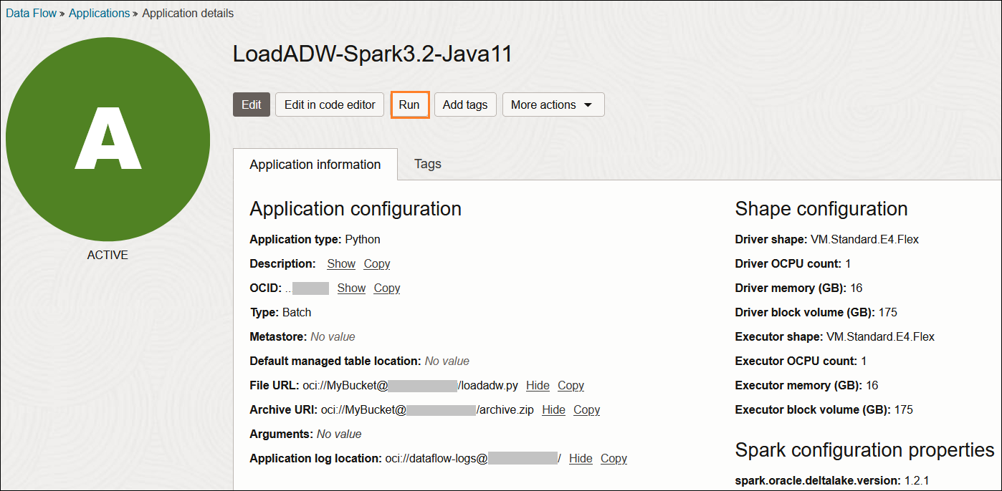Open Edit in code editor
This screenshot has width=1002, height=491.
[330, 104]
